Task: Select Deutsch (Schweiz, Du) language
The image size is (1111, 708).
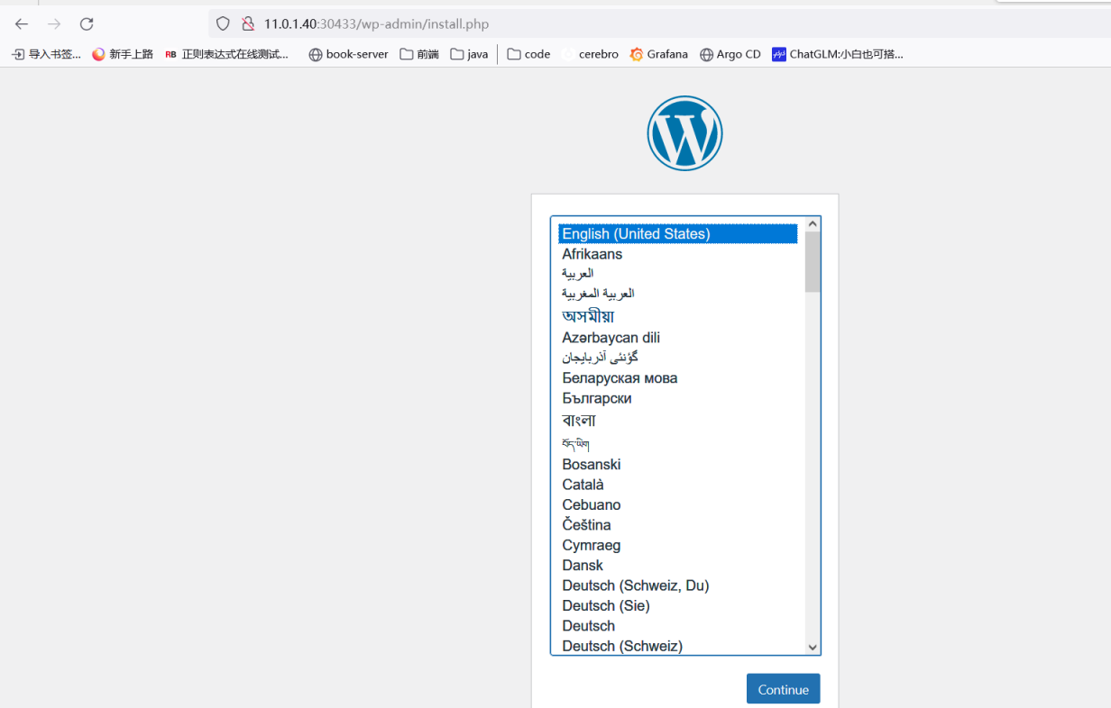Action: tap(678, 585)
